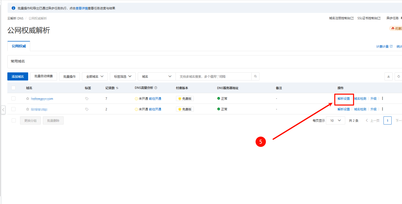
Task: Check the first domain row checkbox
Action: [13, 98]
